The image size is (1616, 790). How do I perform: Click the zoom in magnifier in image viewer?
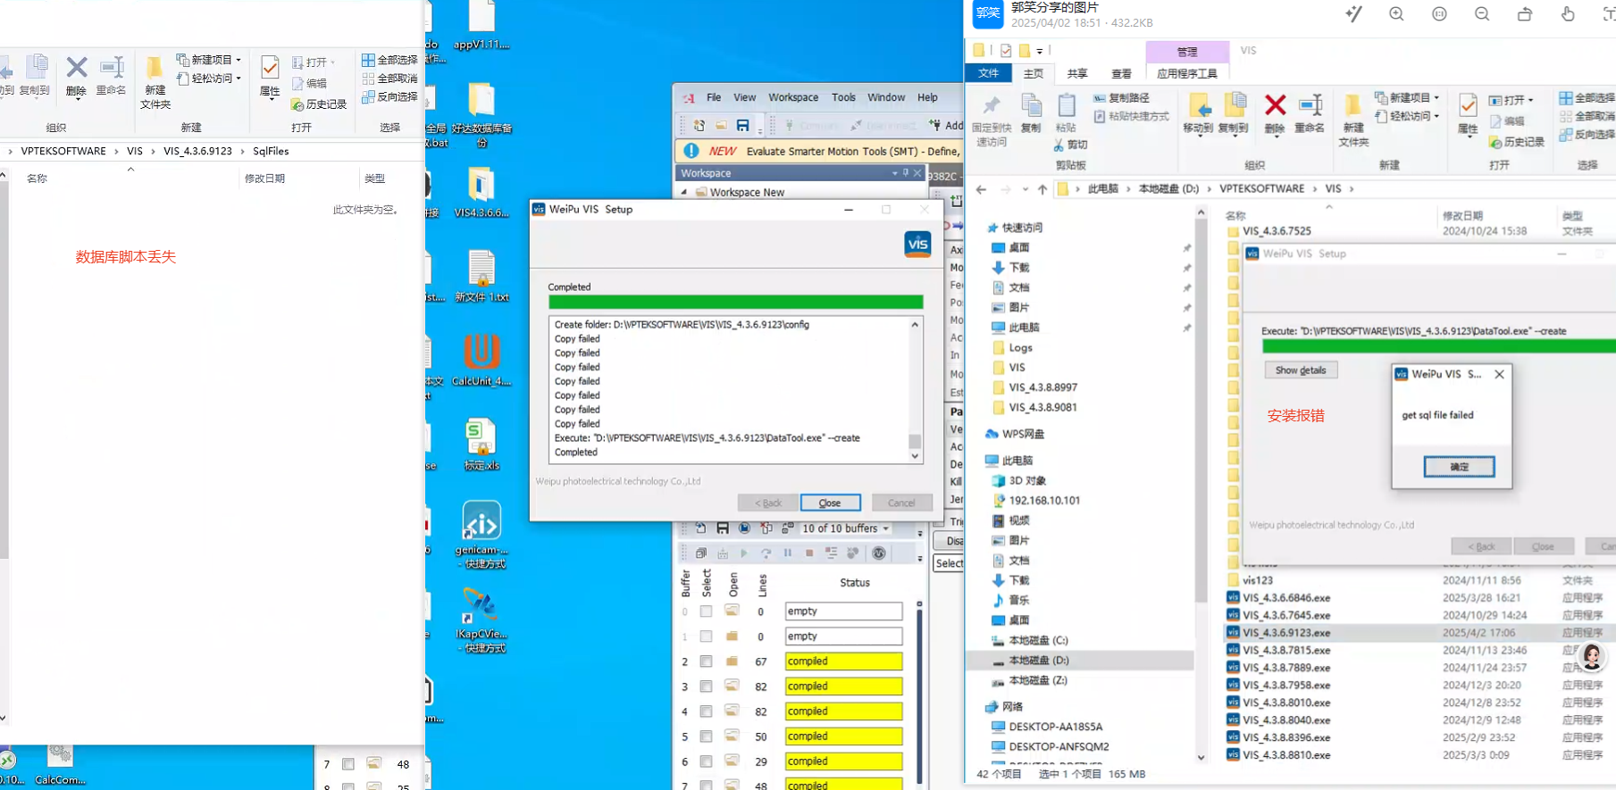[1396, 14]
